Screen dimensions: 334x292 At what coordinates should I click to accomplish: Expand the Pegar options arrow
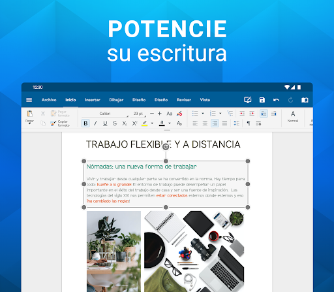(29, 123)
